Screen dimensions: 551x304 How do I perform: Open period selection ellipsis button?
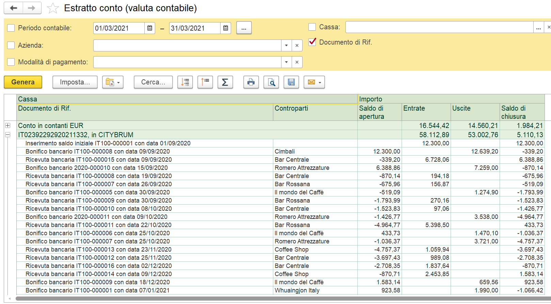pyautogui.click(x=244, y=28)
